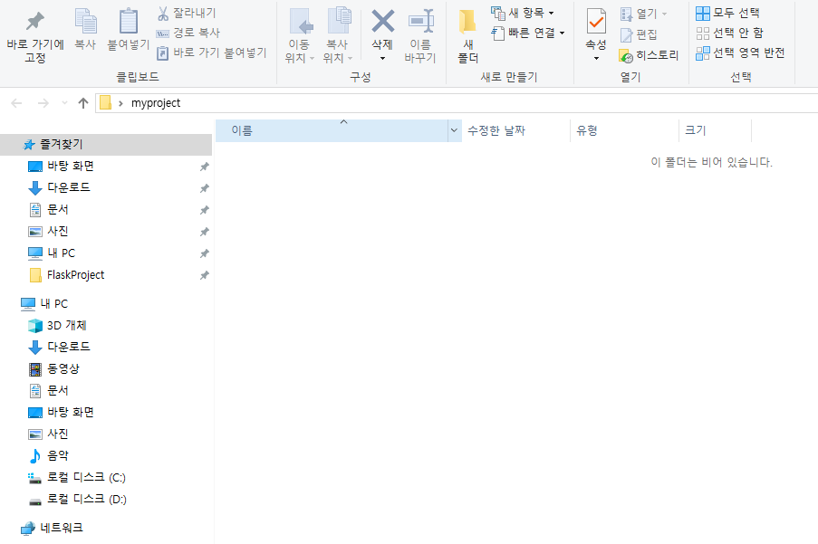Image resolution: width=818 pixels, height=544 pixels.
Task: Open the 이름 column filter dropdown
Action: coord(455,130)
